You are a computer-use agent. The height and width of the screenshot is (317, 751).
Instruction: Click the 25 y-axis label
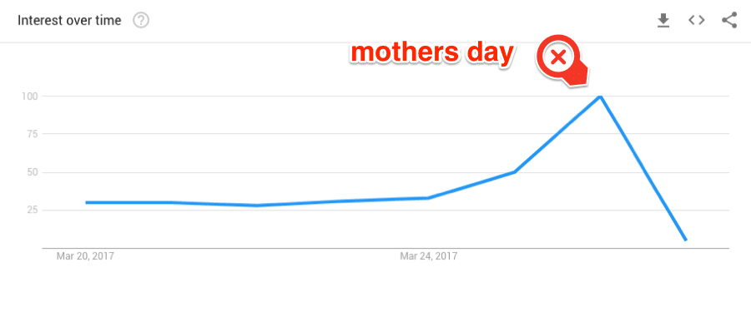(x=31, y=210)
